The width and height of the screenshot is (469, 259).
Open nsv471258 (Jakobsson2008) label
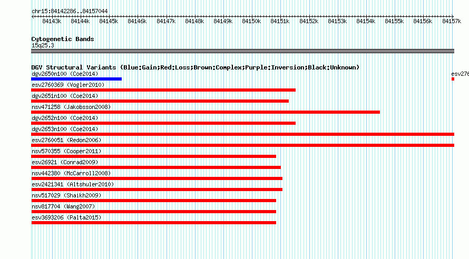71,107
